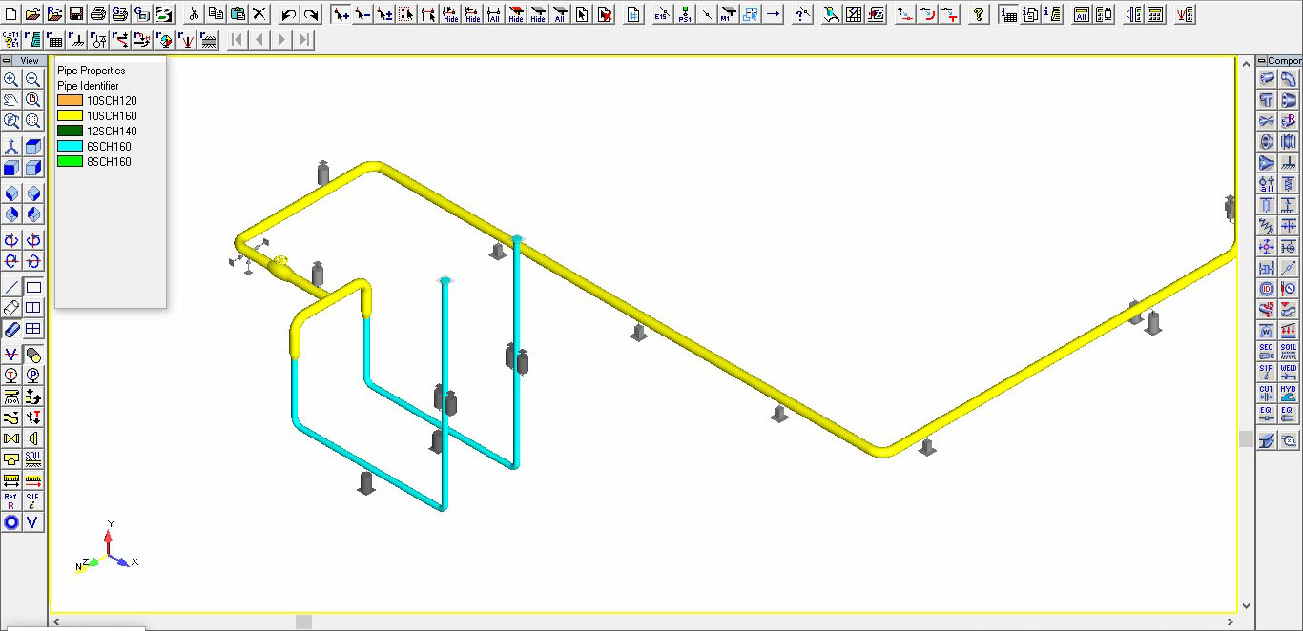Click the Open folder icon
This screenshot has height=631, width=1303.
(x=32, y=14)
